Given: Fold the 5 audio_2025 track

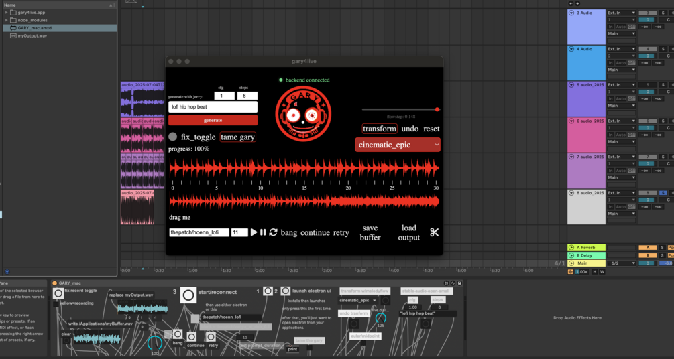Looking at the screenshot, I should pos(571,85).
